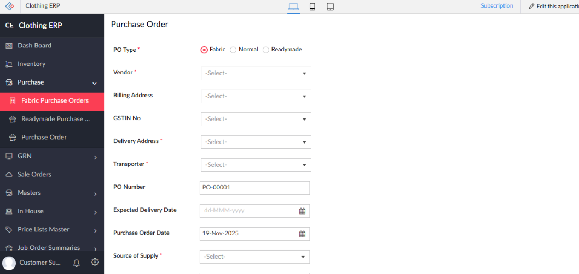Open the Delivery Address dropdown
This screenshot has width=579, height=274.
pyautogui.click(x=256, y=142)
